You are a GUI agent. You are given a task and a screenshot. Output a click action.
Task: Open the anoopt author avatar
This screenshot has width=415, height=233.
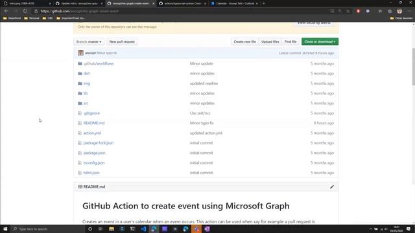pos(80,53)
